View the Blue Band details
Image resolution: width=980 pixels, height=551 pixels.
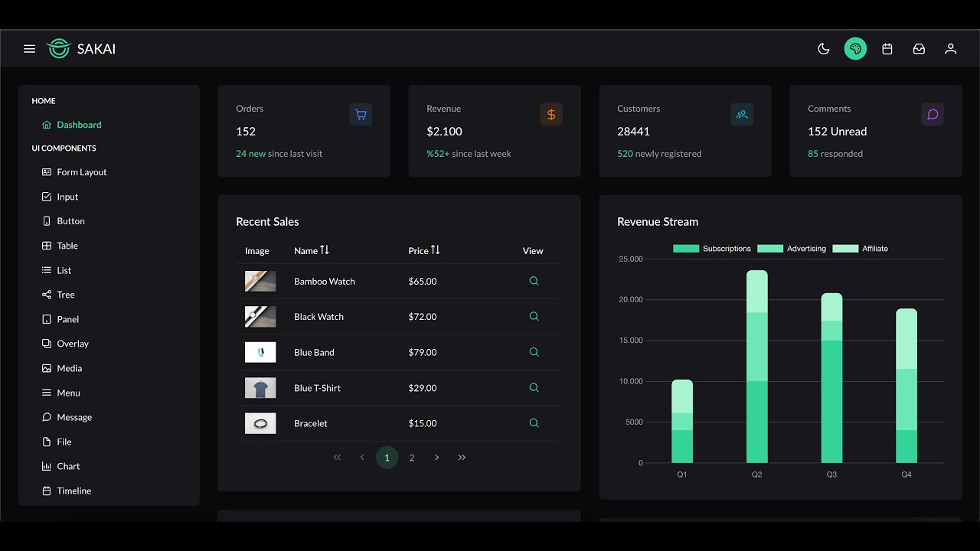[534, 352]
